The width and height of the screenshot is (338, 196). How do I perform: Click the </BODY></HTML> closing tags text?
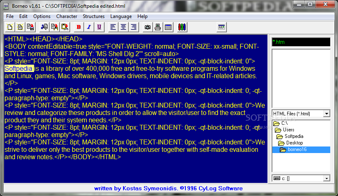pos(94,157)
